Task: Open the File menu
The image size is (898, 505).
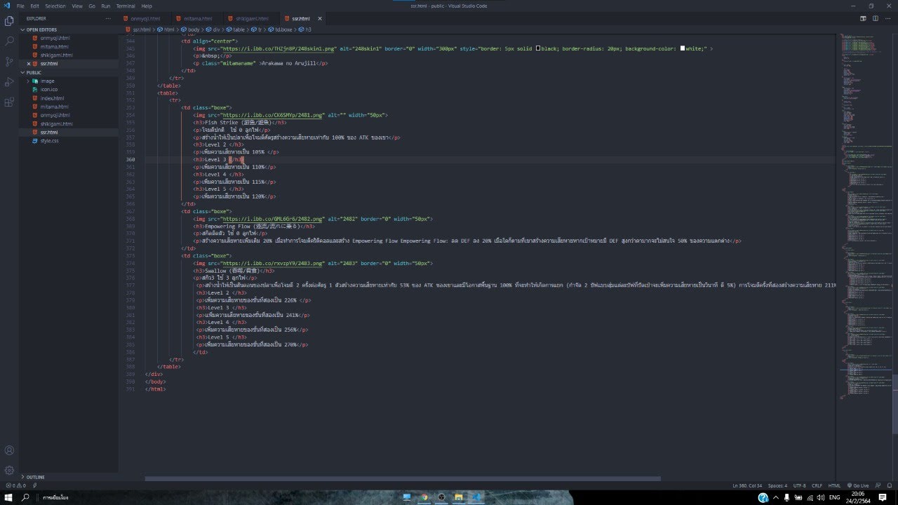Action: point(20,6)
